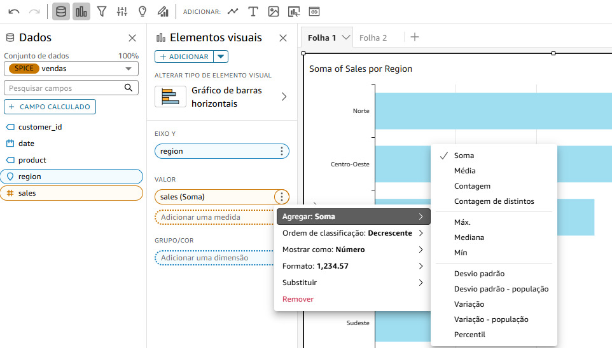Choose Contagem de distintos aggregation

point(494,201)
